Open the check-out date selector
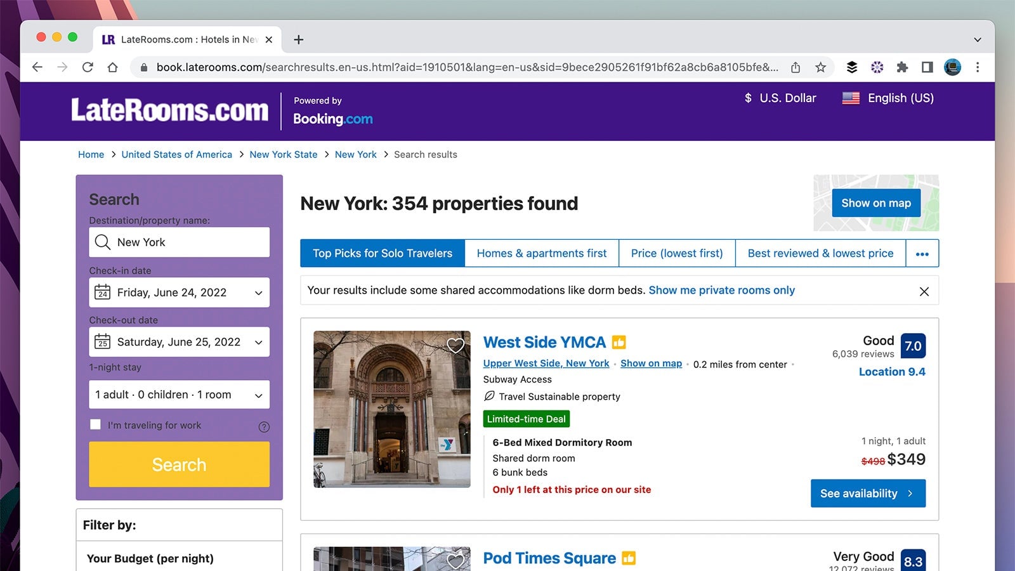 258,342
